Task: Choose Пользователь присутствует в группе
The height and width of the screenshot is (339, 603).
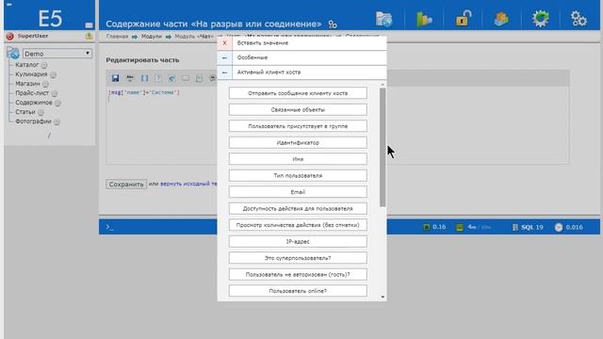Action: tap(298, 126)
